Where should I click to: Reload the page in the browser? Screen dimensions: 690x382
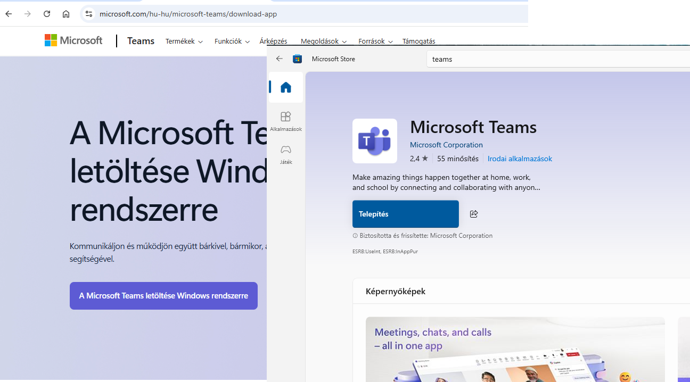pyautogui.click(x=47, y=14)
